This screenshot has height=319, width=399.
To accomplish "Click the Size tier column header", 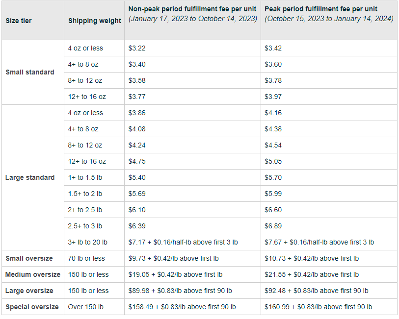I will point(33,20).
